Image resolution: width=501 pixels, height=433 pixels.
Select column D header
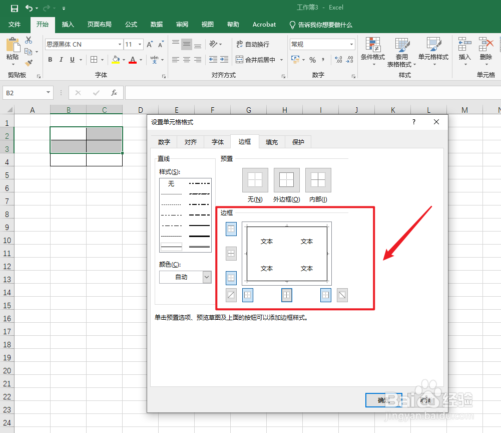tap(140, 110)
